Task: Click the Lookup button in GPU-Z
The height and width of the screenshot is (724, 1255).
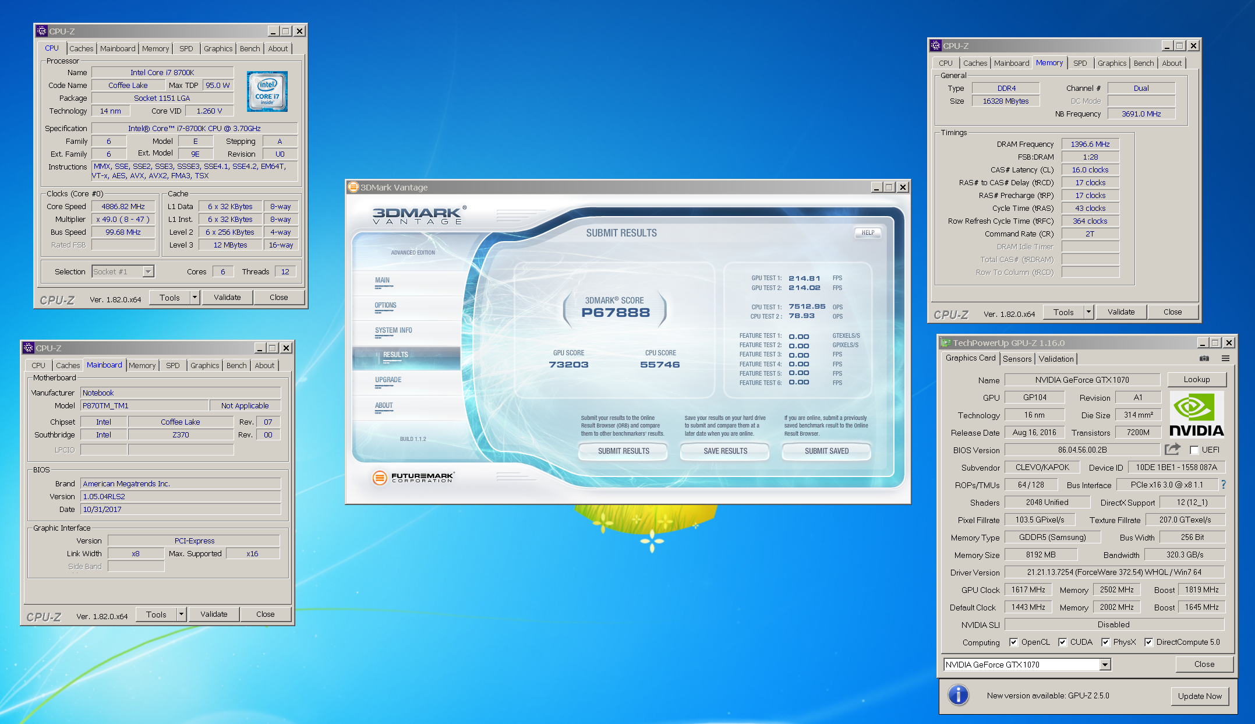Action: [1197, 380]
